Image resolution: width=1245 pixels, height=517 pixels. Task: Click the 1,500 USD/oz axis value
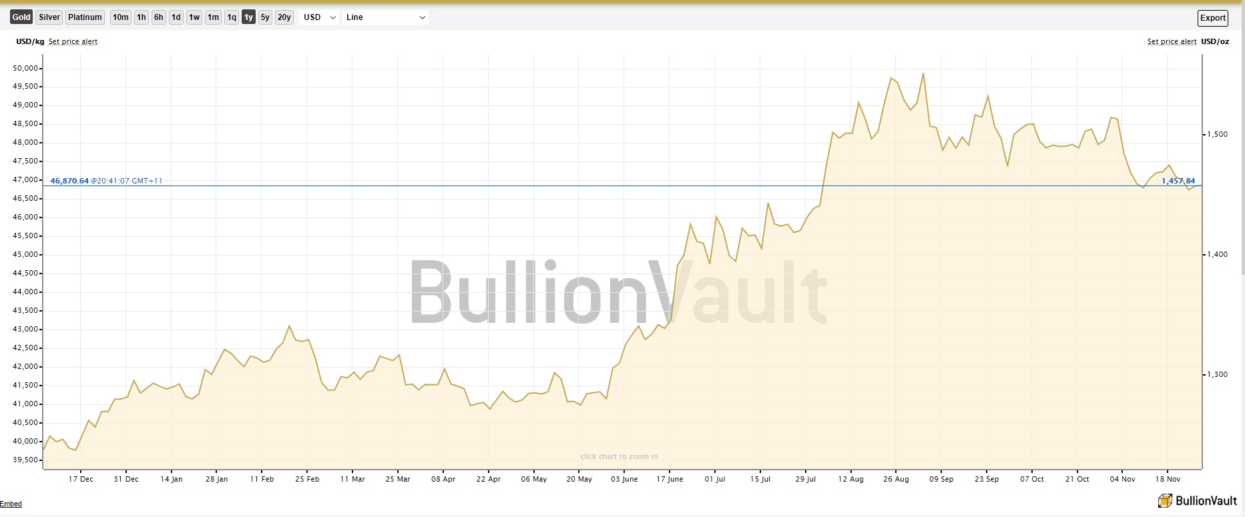(x=1218, y=134)
